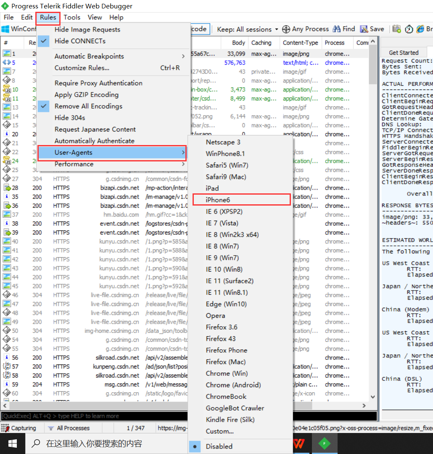433x454 pixels.
Task: Click the image icon of session 1
Action: click(7, 53)
